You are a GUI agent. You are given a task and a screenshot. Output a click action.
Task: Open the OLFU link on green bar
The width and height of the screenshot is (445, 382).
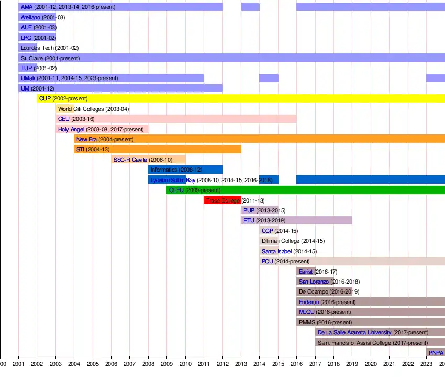coord(176,190)
